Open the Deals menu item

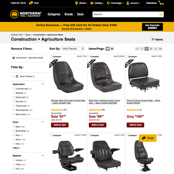click(80, 14)
